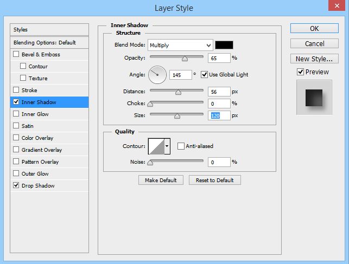Image resolution: width=349 pixels, height=264 pixels.
Task: Click the Choke slider handle
Action: click(150, 104)
